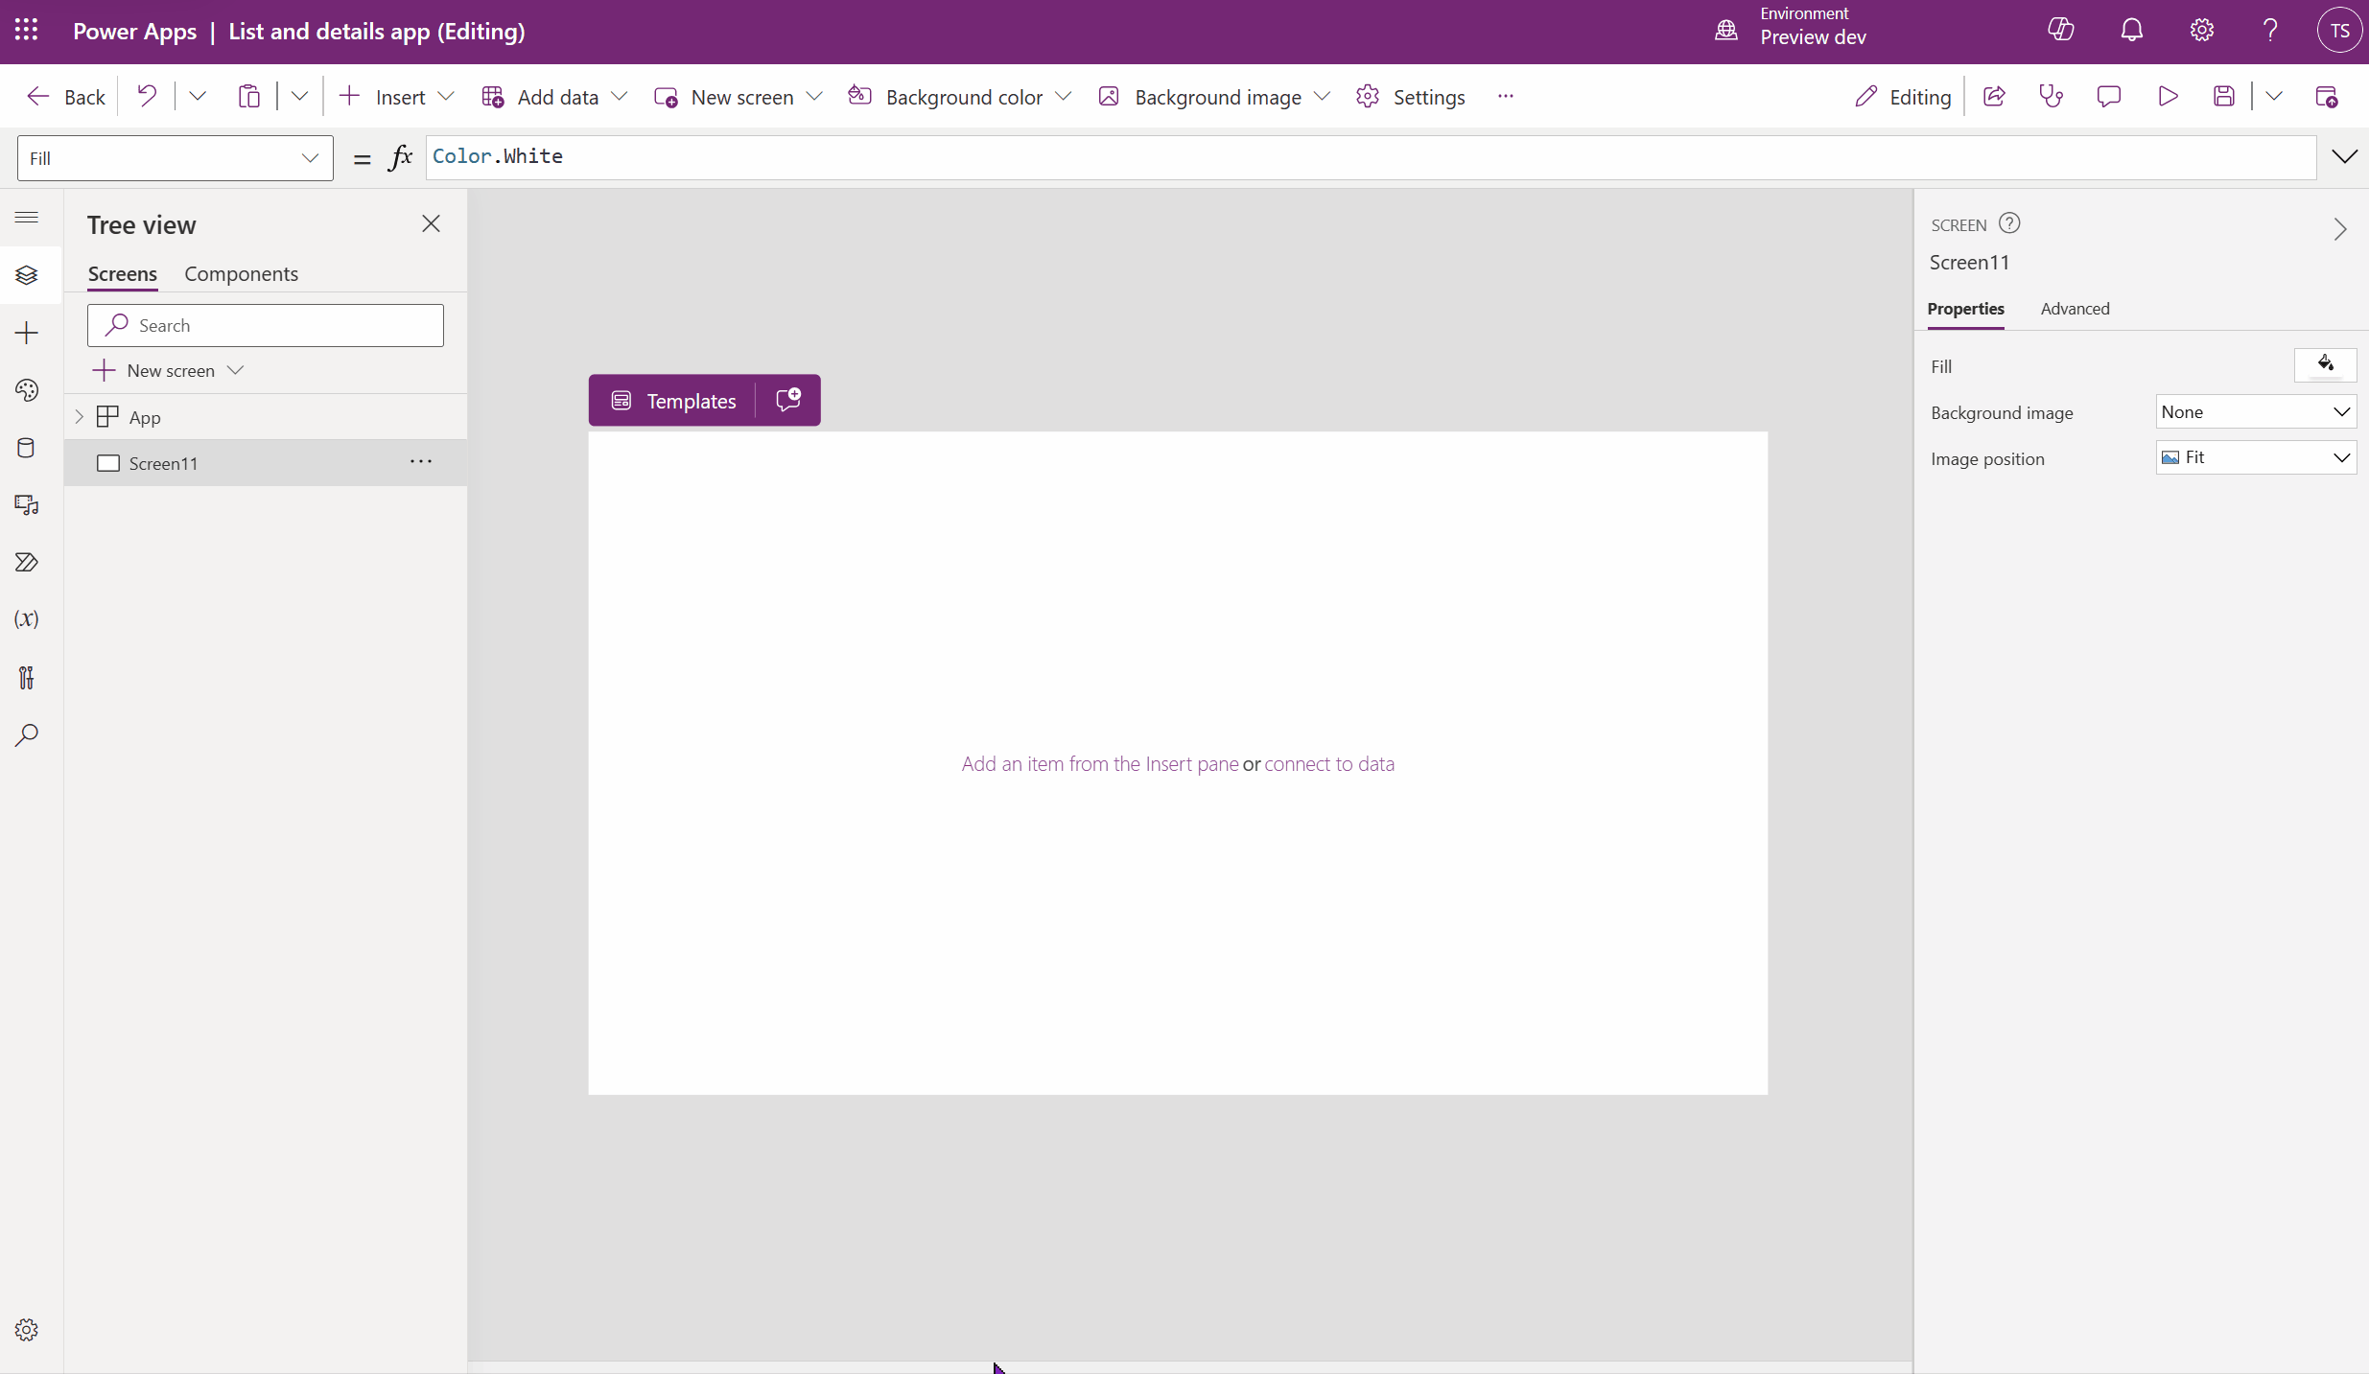Publish the app with the publish icon
Viewport: 2369px width, 1374px height.
click(2328, 96)
